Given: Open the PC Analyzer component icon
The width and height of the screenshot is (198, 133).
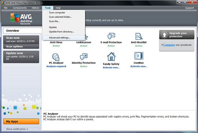Looking at the screenshot, I should point(56,57).
